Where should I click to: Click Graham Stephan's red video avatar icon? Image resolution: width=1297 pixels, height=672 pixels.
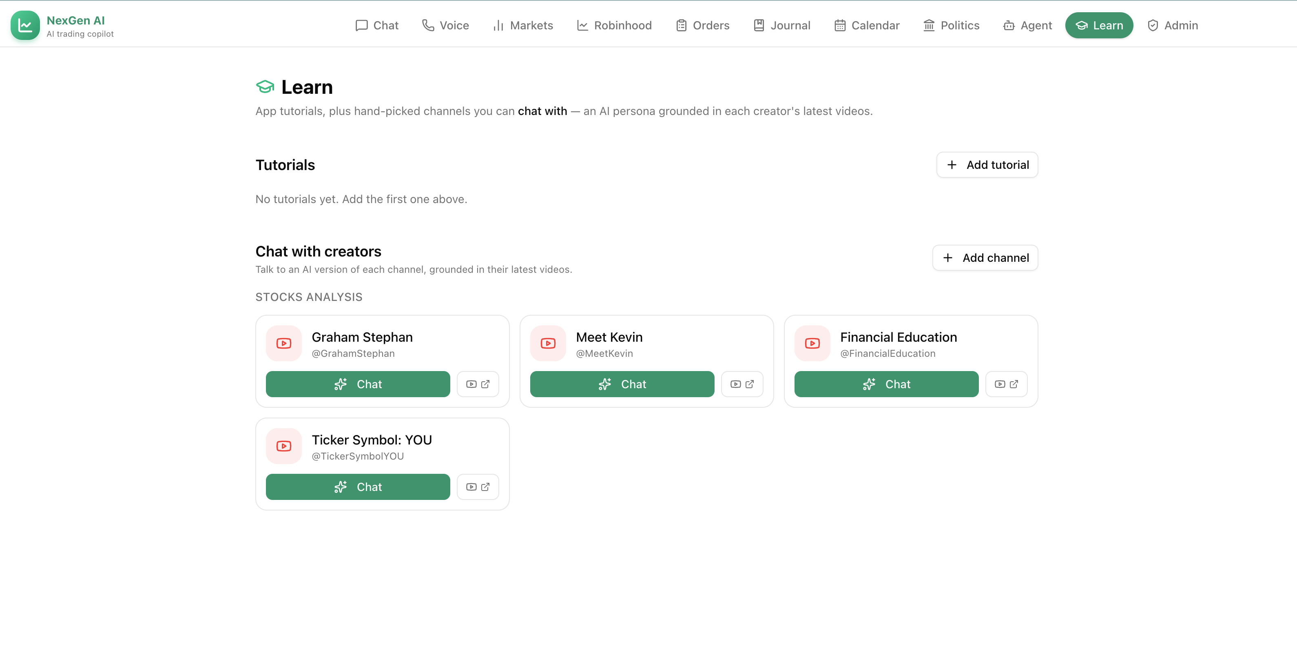click(x=284, y=343)
